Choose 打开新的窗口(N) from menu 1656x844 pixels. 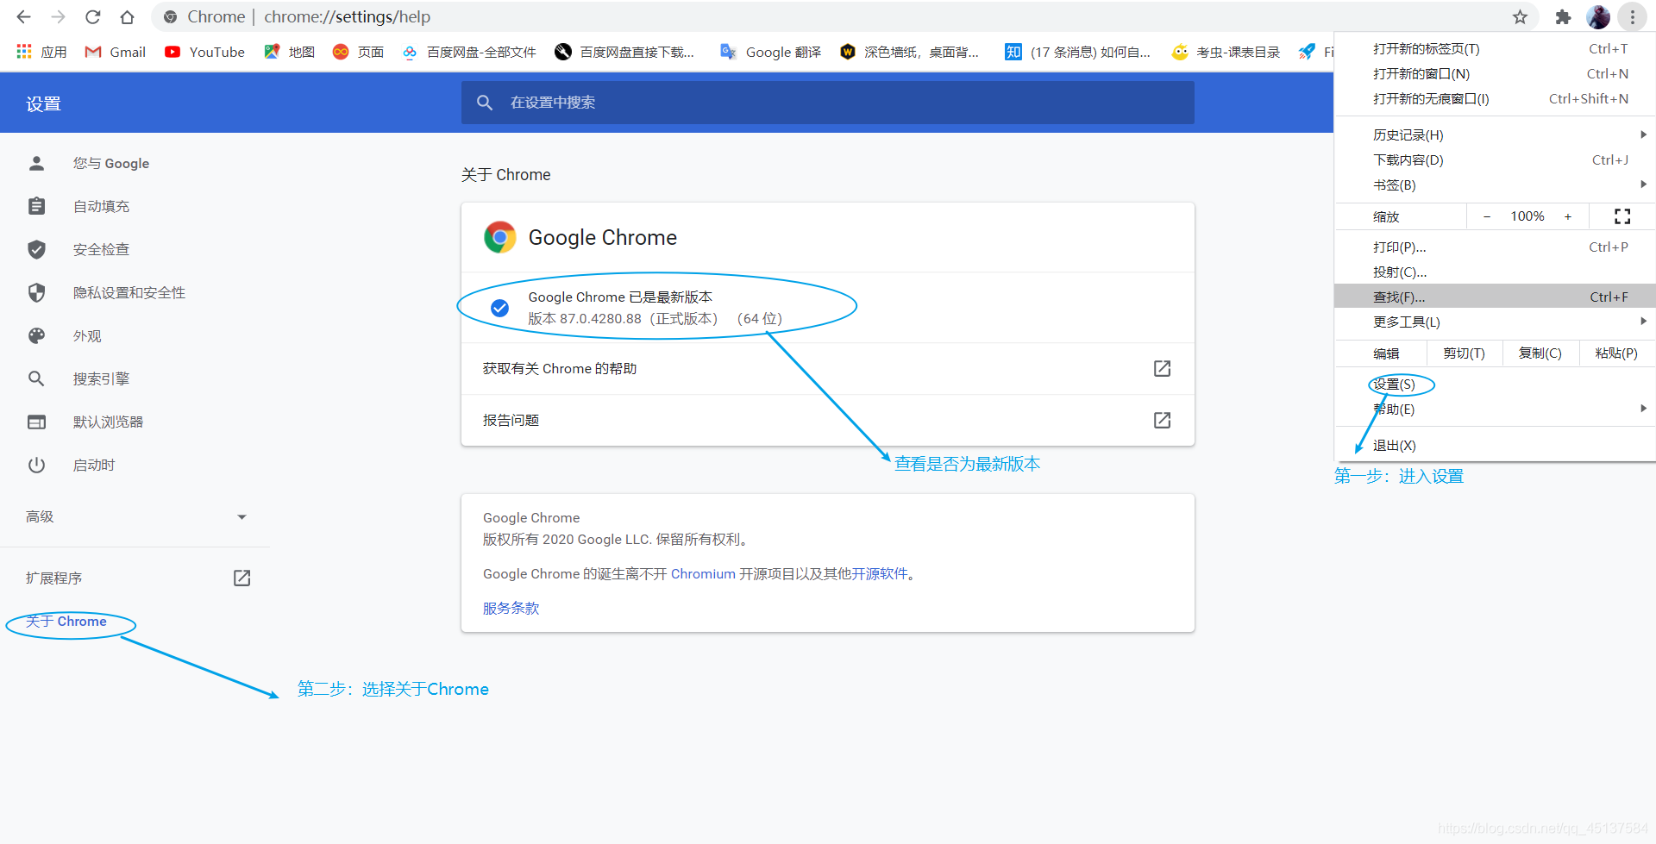click(1495, 74)
